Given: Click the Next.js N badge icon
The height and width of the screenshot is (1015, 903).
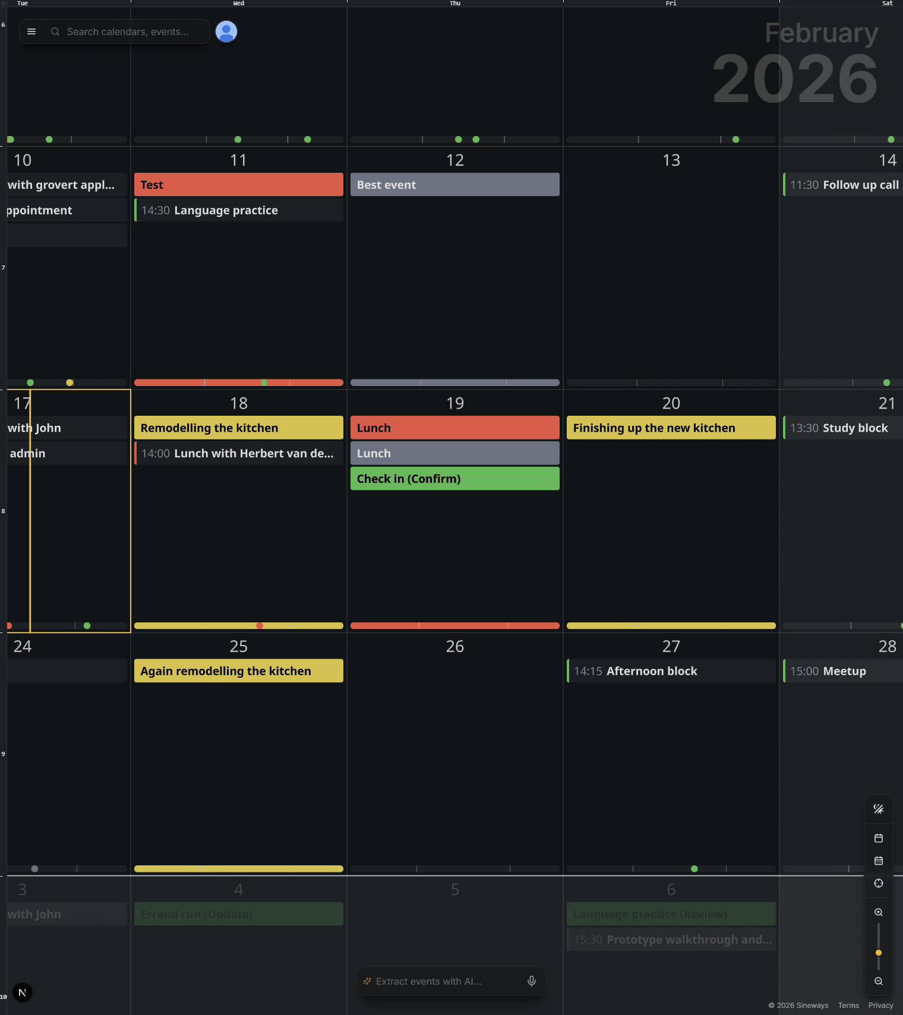Looking at the screenshot, I should pos(23,992).
